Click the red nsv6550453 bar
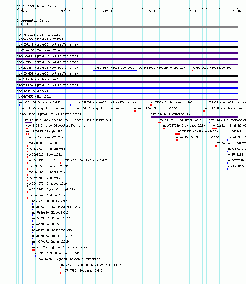Screen dimensions: 246x284 pos(177,134)
